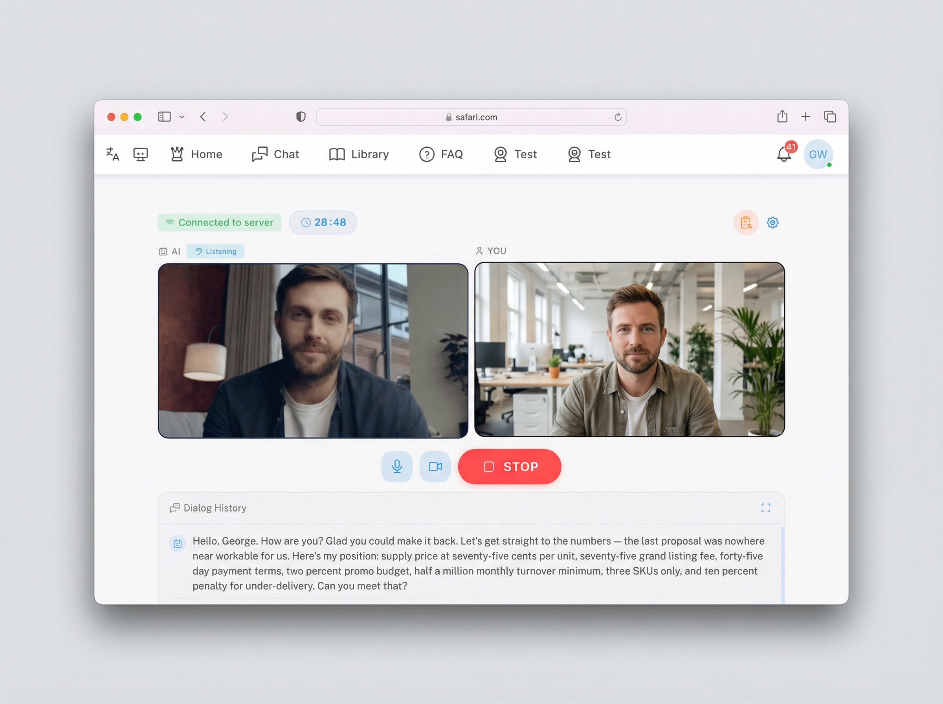Image resolution: width=943 pixels, height=704 pixels.
Task: Open notifications bell with 41 badge
Action: point(783,154)
